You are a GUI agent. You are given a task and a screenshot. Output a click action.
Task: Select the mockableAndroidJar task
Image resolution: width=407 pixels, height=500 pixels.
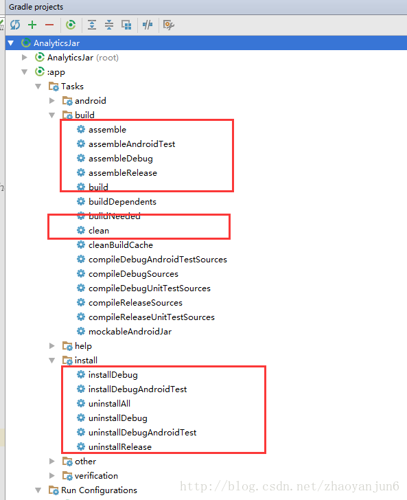click(x=130, y=332)
